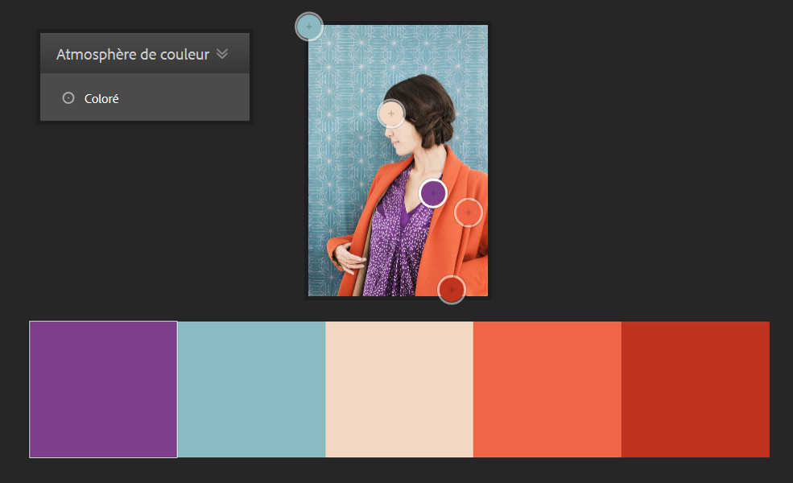Enable the Coloré atmosphere setting
The width and height of the screenshot is (793, 483).
(x=100, y=97)
